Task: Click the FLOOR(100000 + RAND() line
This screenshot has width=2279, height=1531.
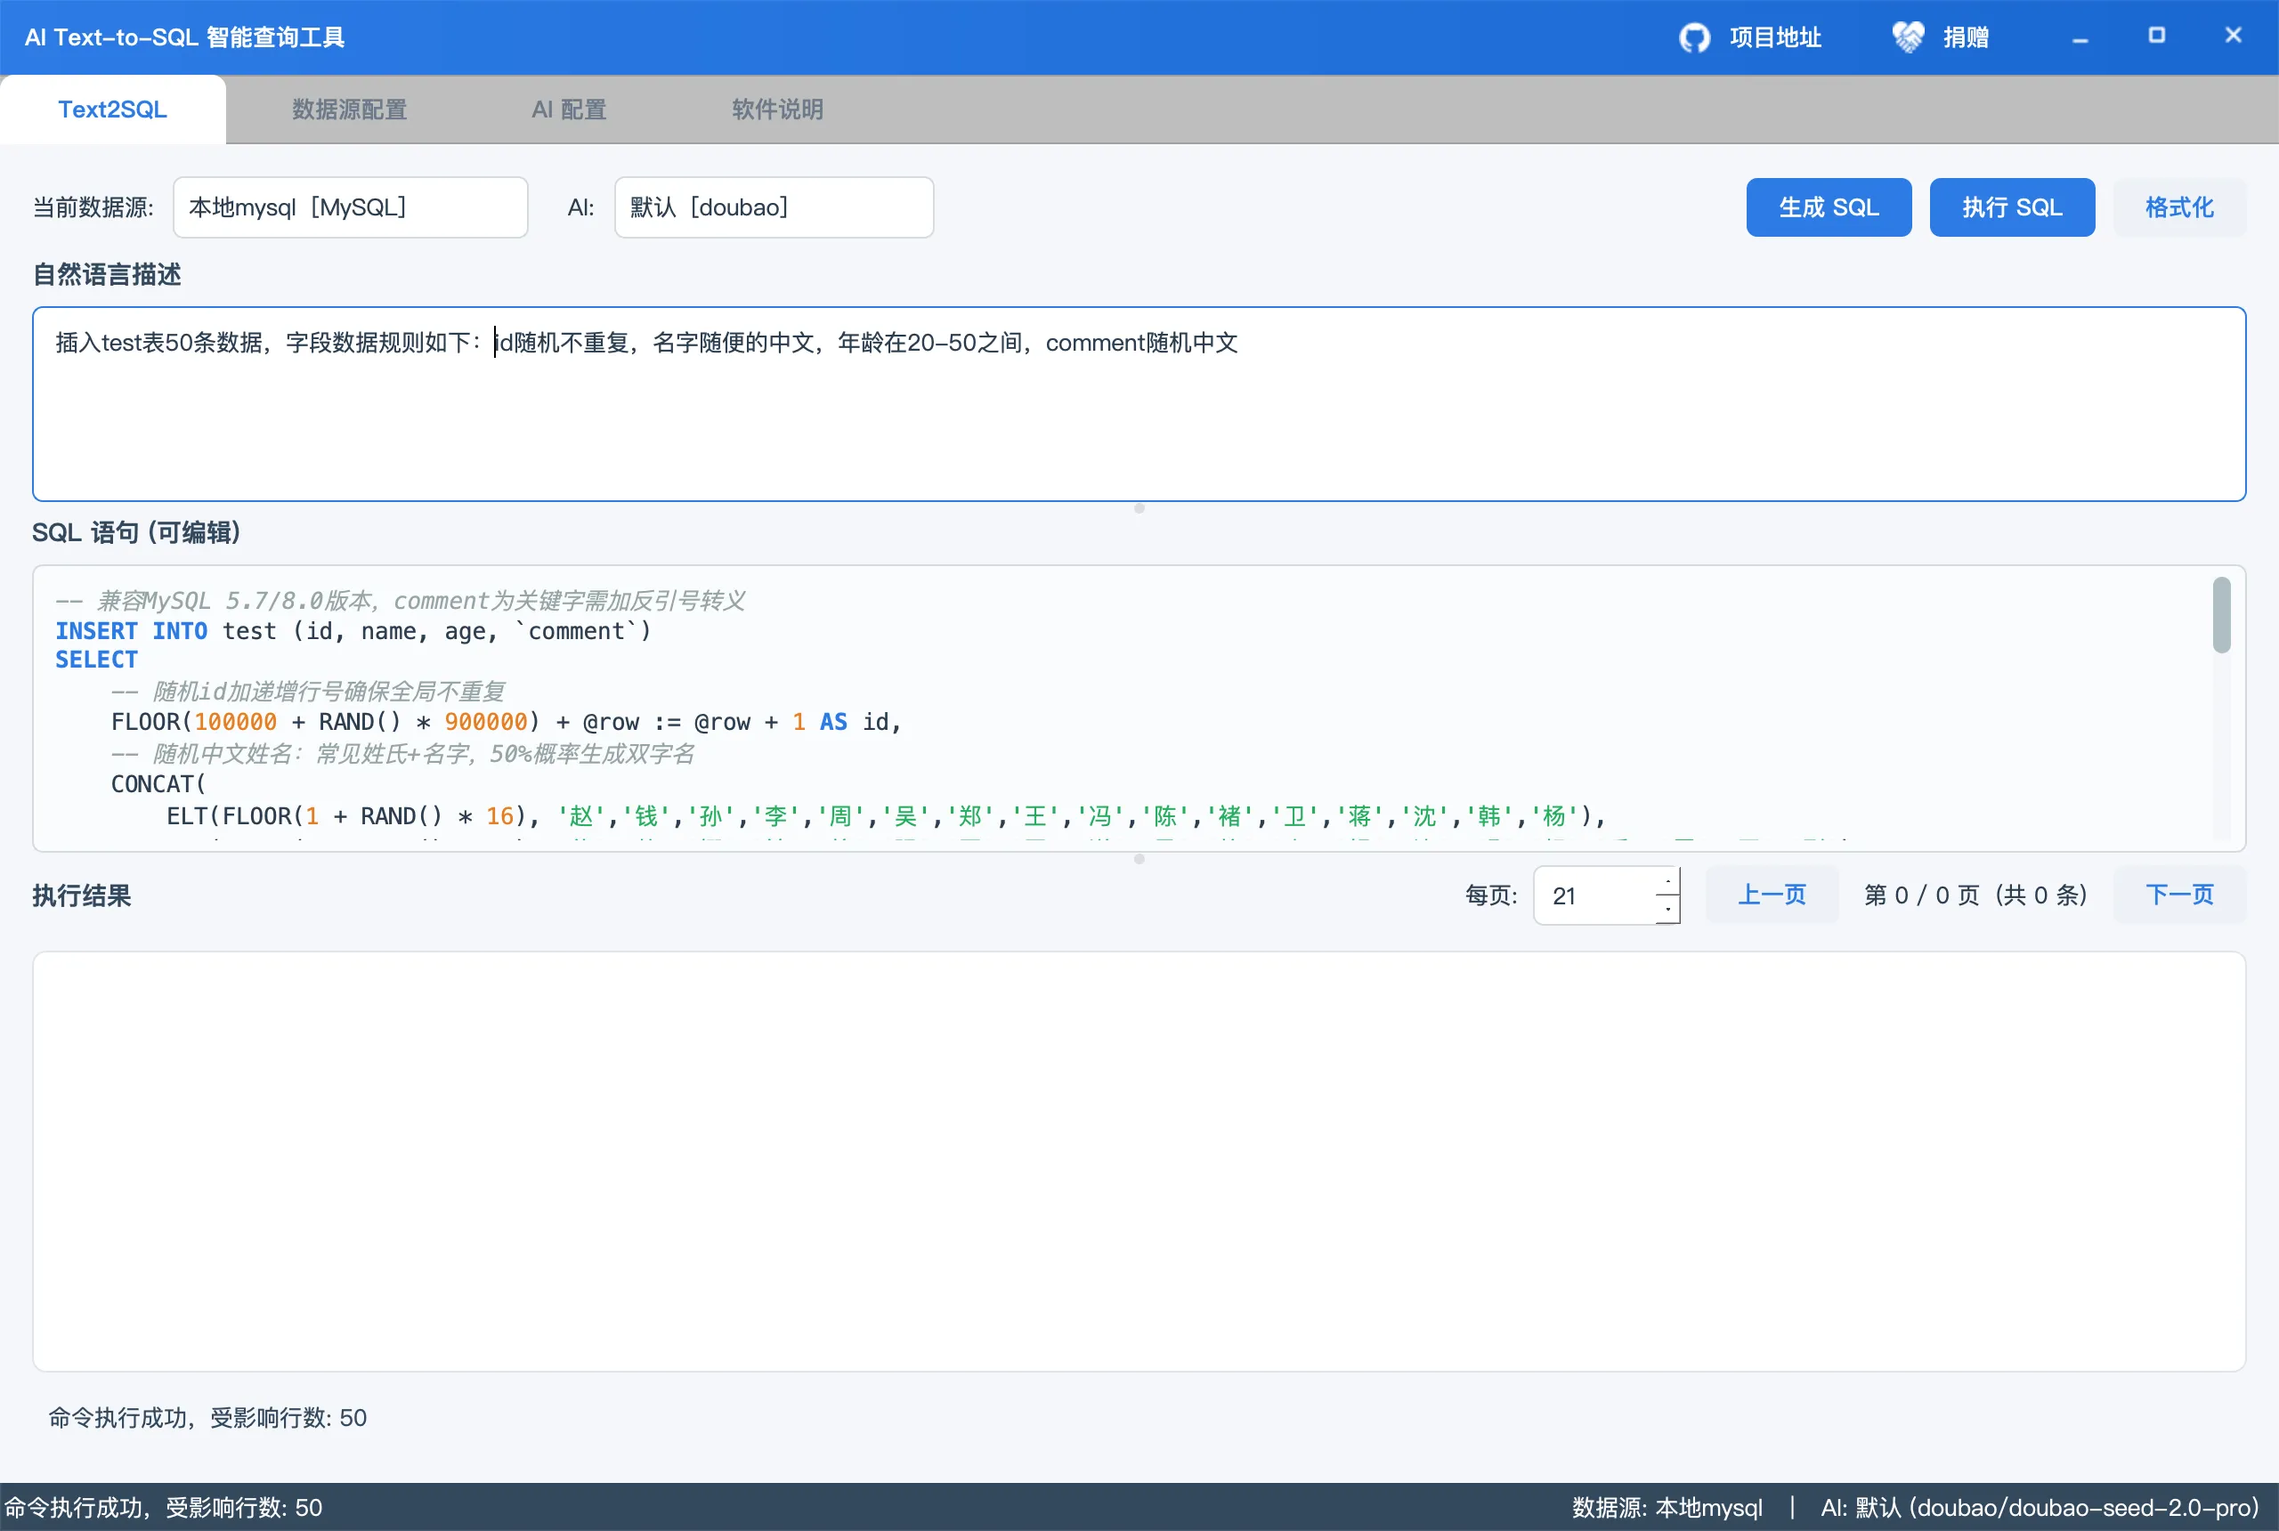Action: point(506,723)
